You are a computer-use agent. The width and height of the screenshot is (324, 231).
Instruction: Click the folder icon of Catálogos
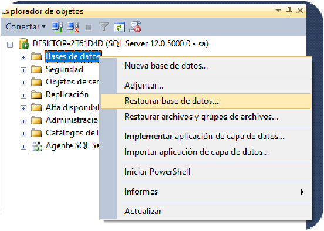(36, 133)
